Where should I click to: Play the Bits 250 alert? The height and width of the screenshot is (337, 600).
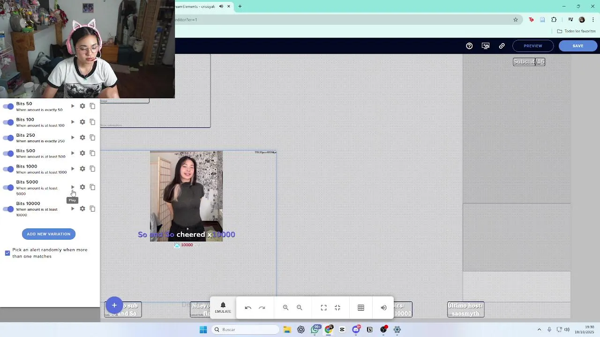(73, 138)
